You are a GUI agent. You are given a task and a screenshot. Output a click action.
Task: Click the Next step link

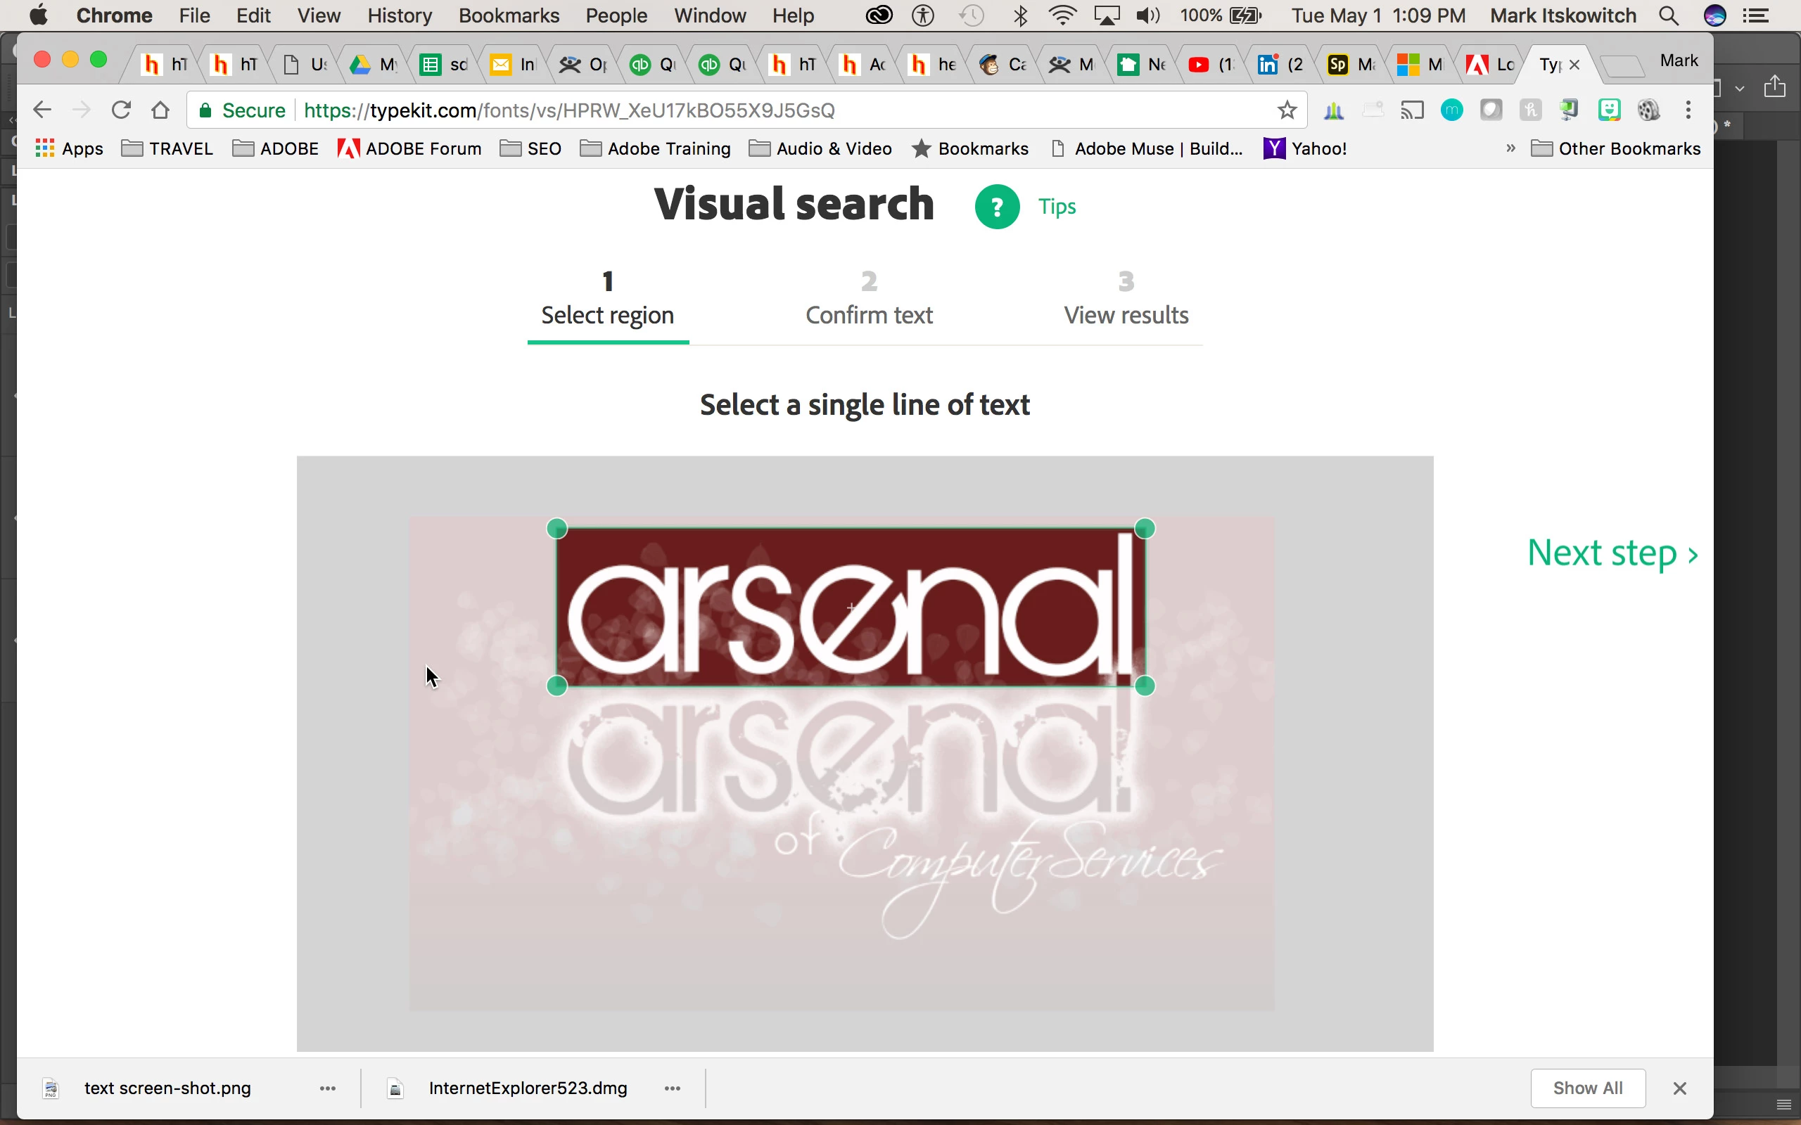(1612, 553)
